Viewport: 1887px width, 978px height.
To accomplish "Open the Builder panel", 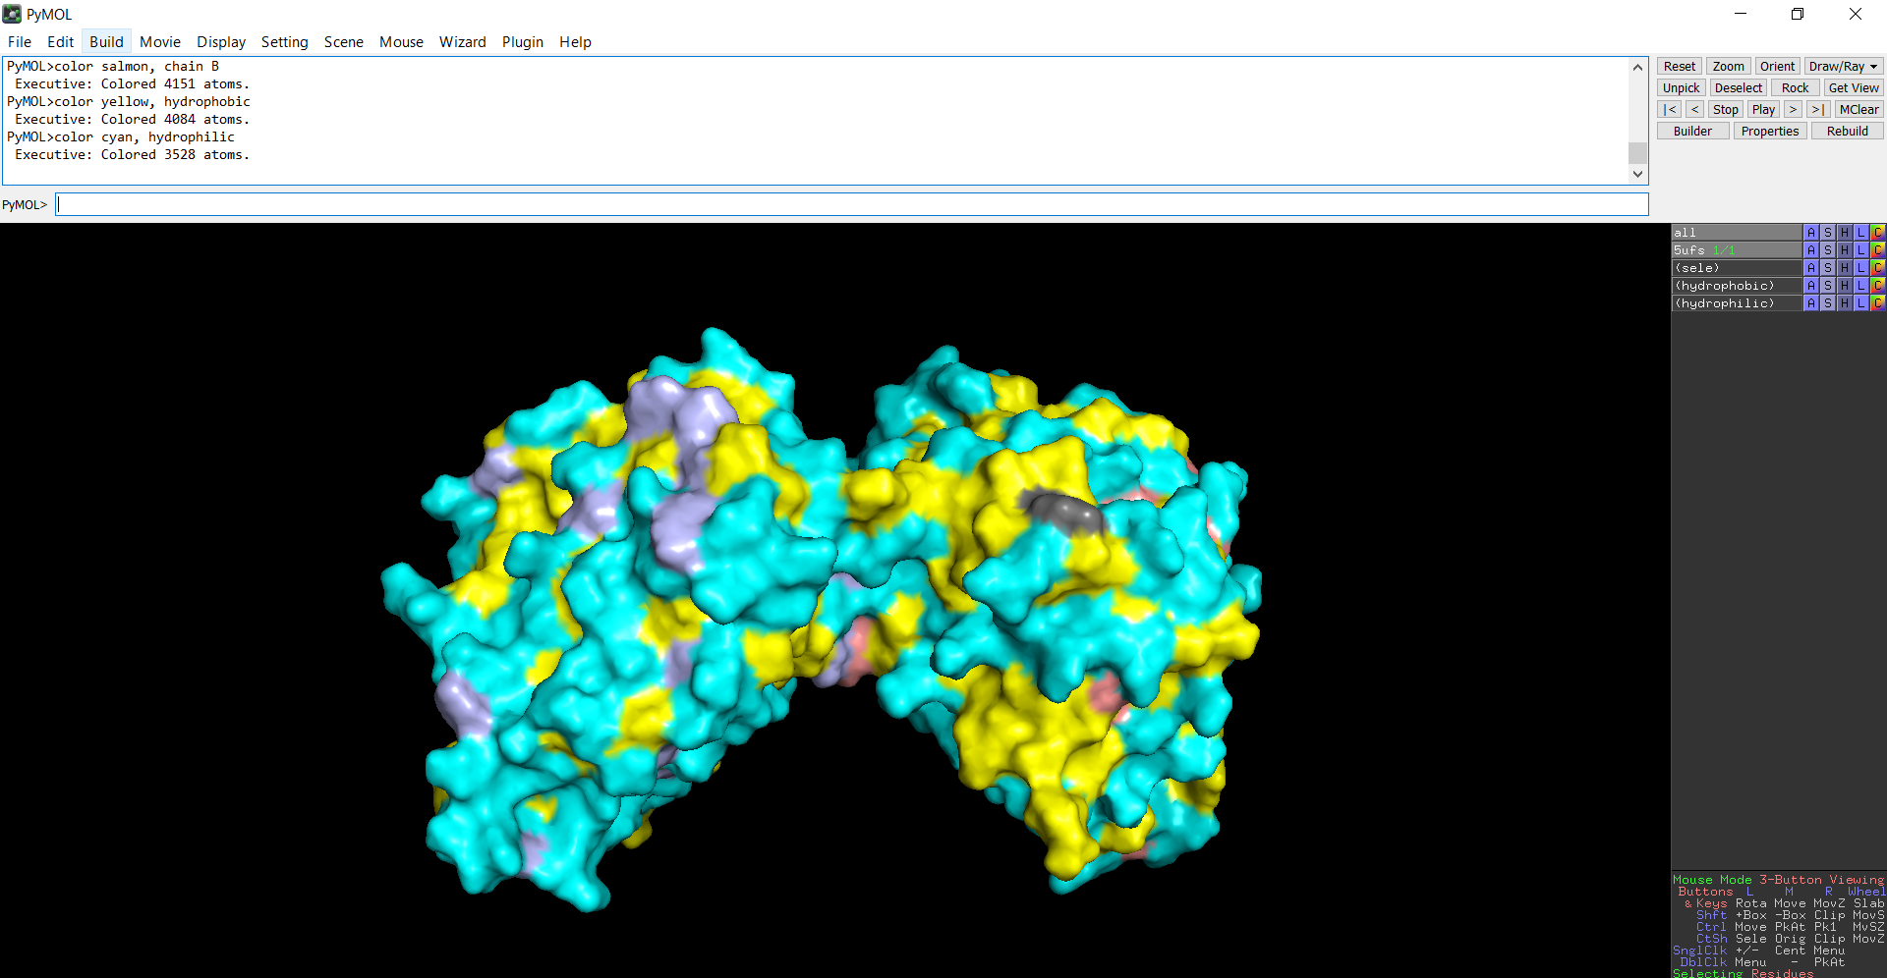I will point(1692,132).
